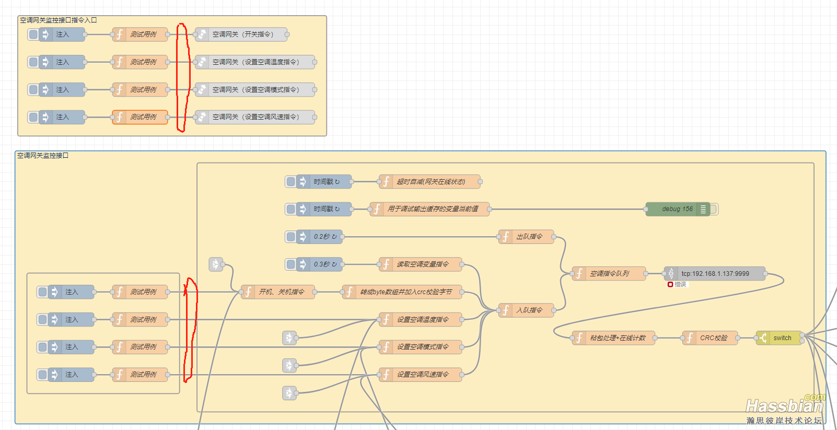This screenshot has height=430, width=837.
Task: Select the 读取空调变量指令 function node
Action: pos(421,264)
